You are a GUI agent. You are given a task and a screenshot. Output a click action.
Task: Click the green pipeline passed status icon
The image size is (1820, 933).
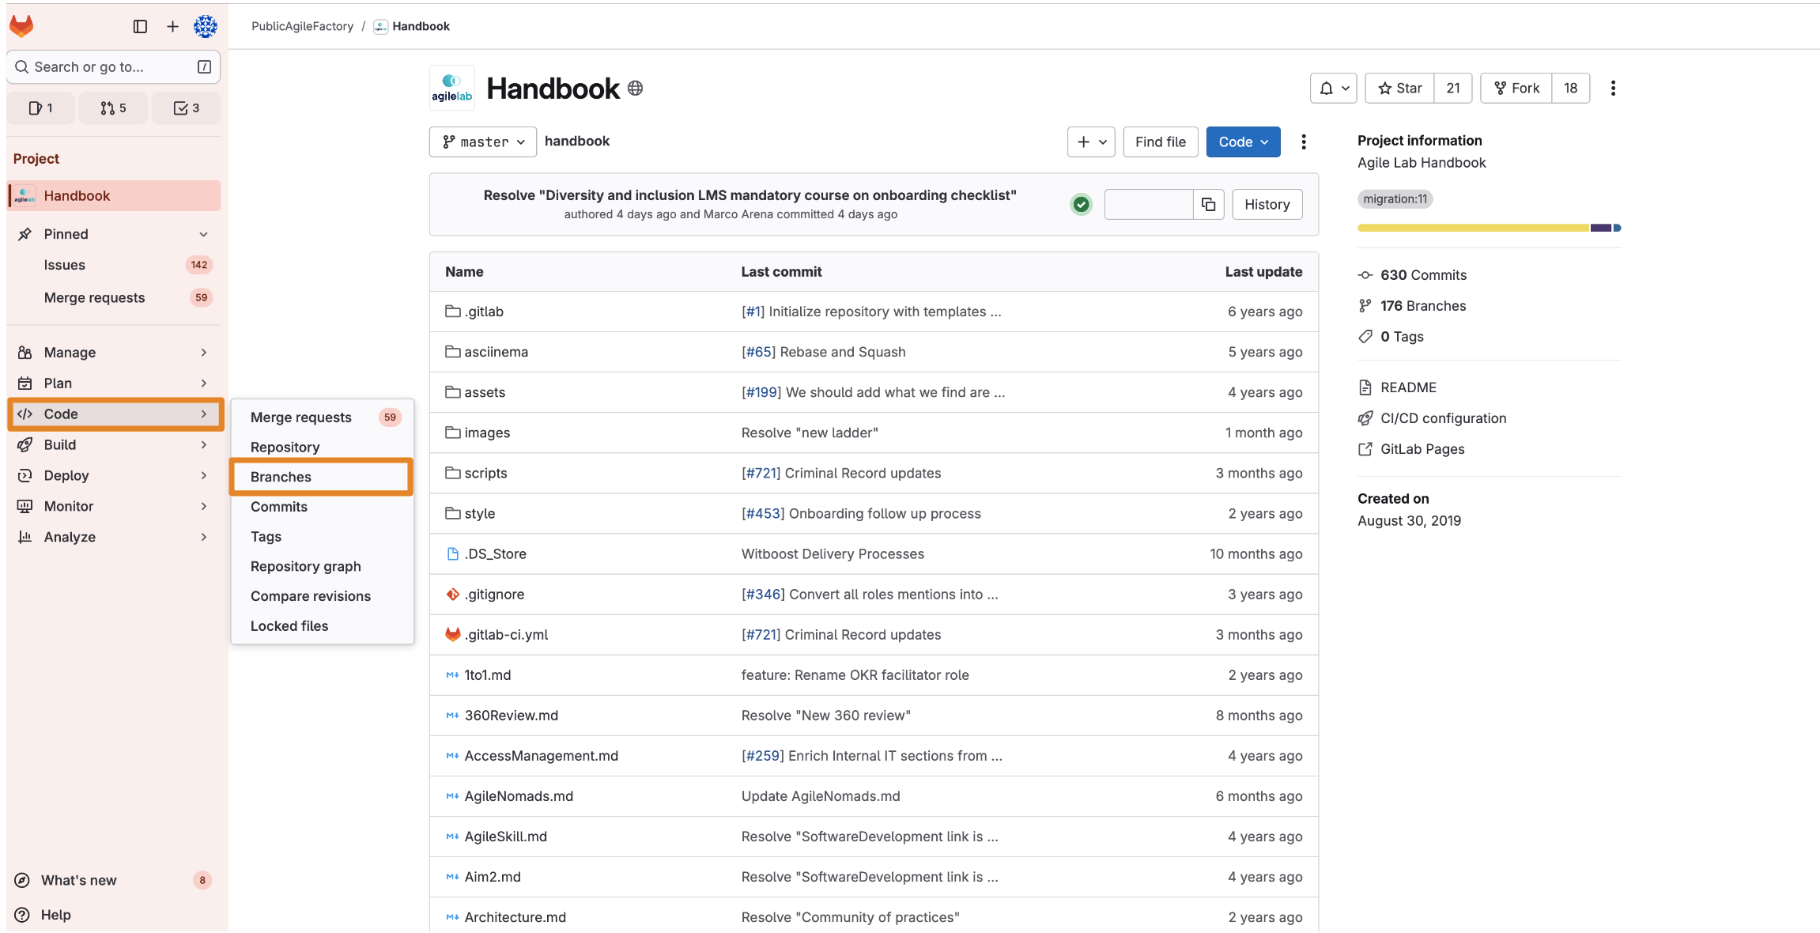(1081, 205)
